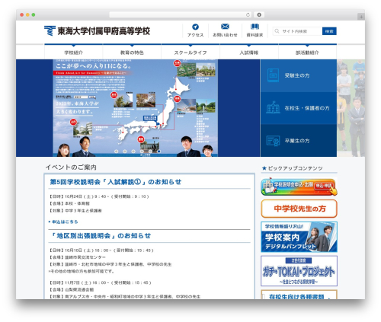The width and height of the screenshot is (381, 322).
Task: Open the 入試情報 menu
Action: [249, 53]
